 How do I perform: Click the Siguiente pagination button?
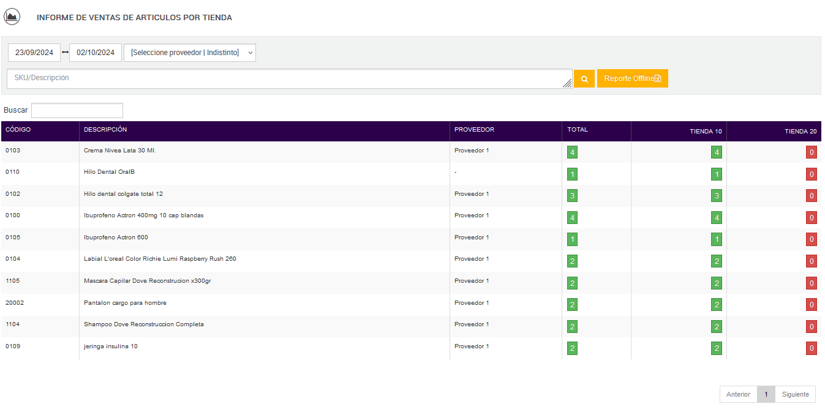pyautogui.click(x=796, y=394)
